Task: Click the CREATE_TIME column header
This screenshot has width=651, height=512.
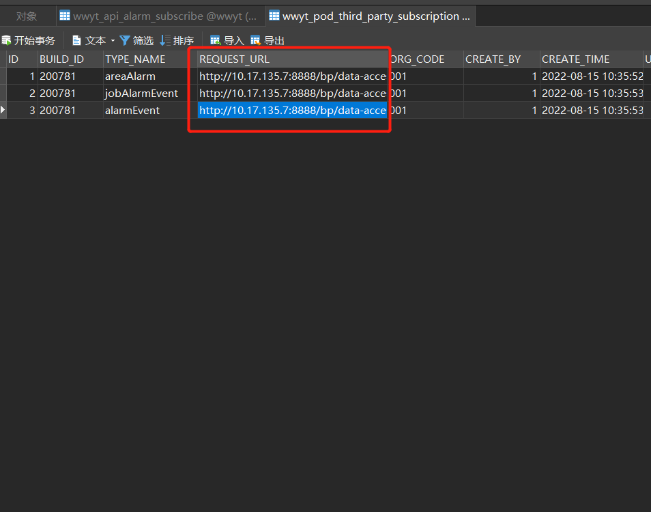Action: 592,59
